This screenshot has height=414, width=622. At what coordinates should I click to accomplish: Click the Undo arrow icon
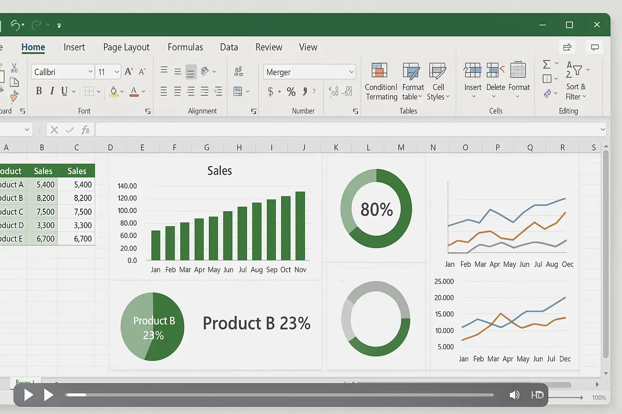tap(15, 25)
